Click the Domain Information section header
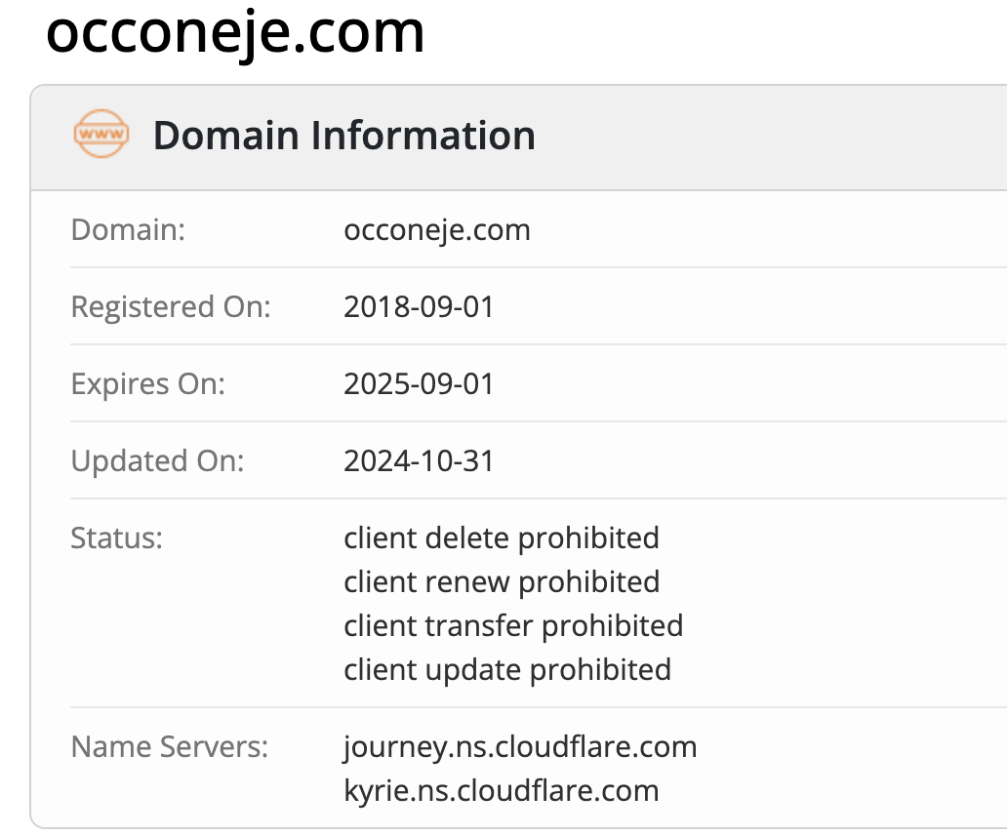The width and height of the screenshot is (1007, 835). (519, 137)
